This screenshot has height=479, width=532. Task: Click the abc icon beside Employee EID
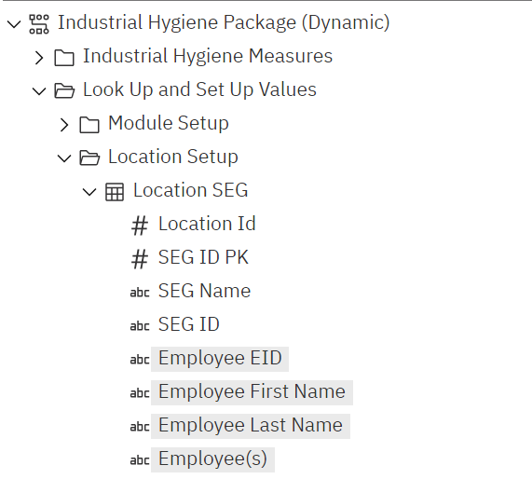(140, 360)
